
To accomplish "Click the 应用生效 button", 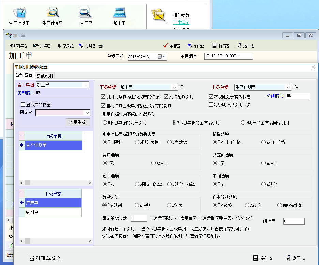I will (x=78, y=122).
